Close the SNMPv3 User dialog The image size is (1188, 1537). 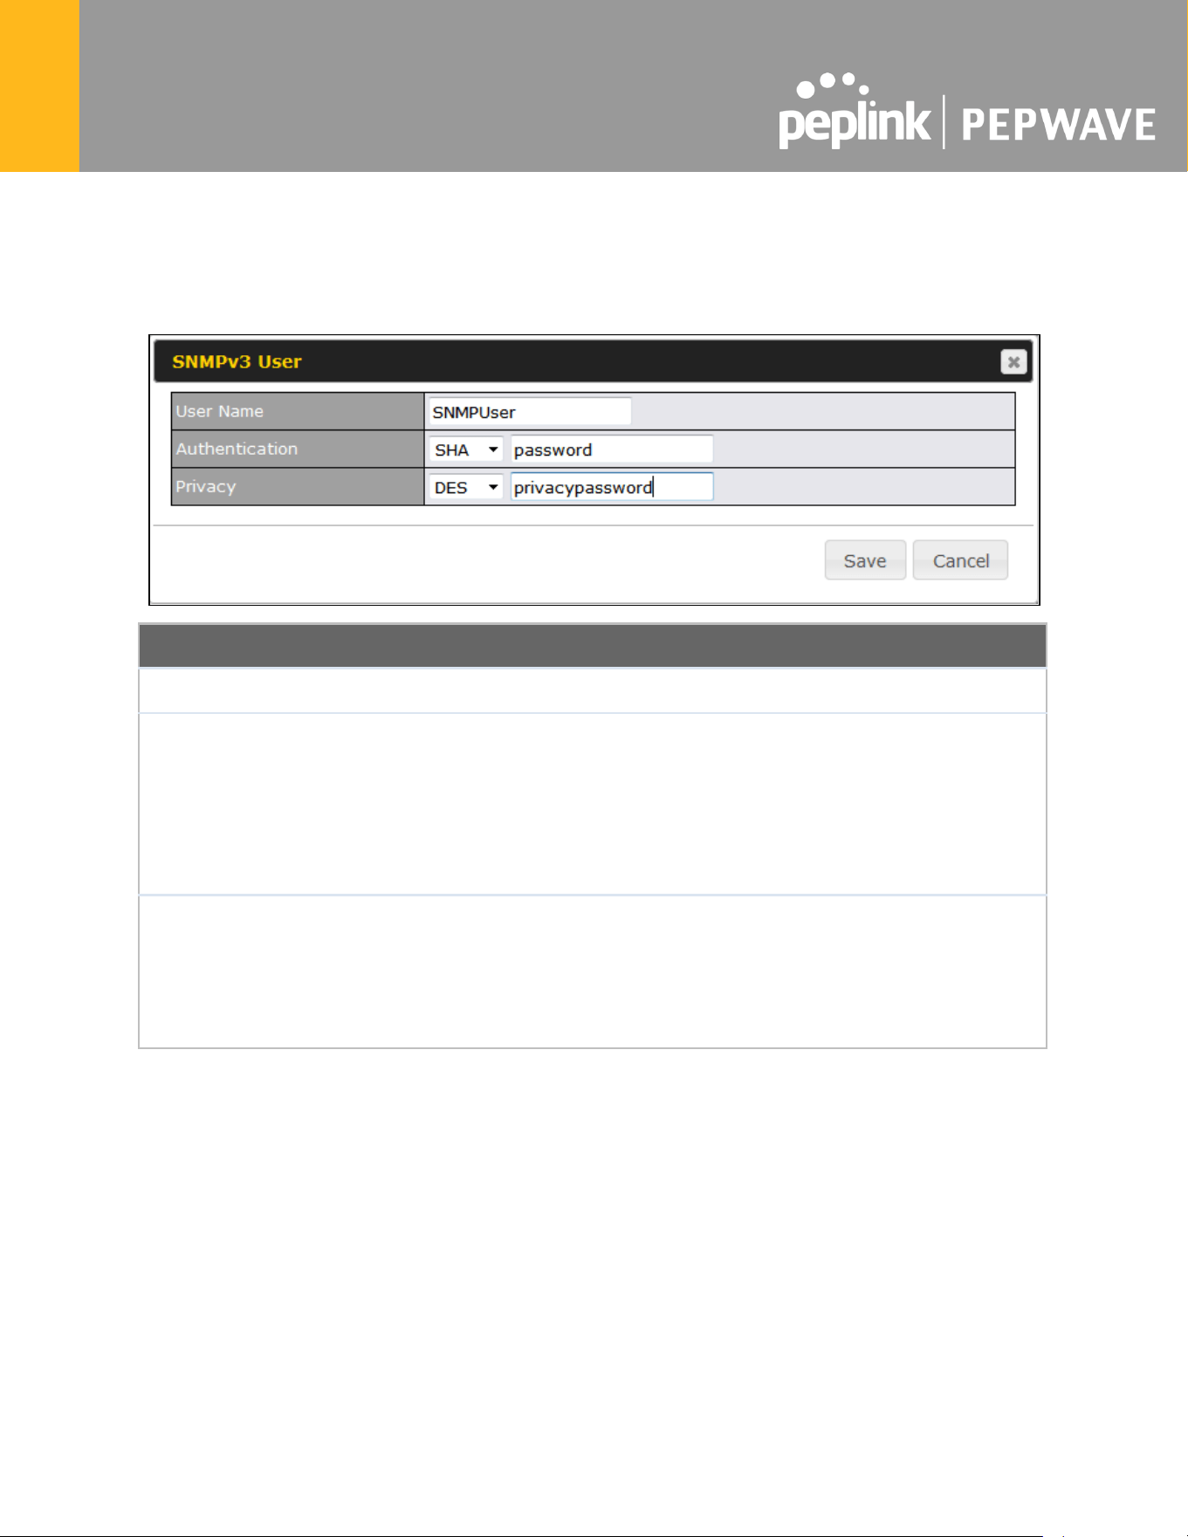(1013, 361)
